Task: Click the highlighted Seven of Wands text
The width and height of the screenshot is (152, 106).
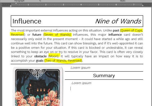Action: 57,35
